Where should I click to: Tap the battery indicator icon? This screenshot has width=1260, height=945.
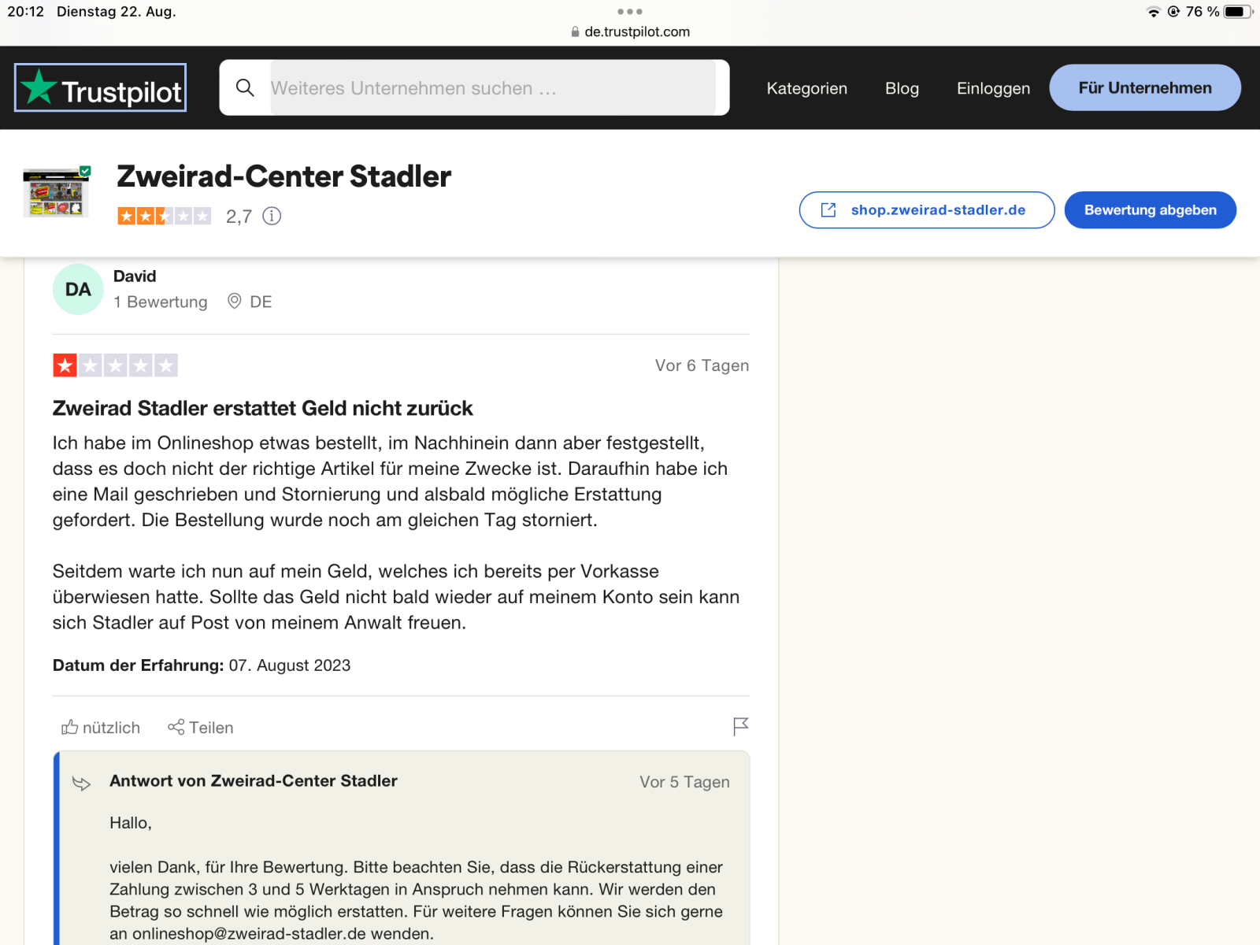[1238, 12]
